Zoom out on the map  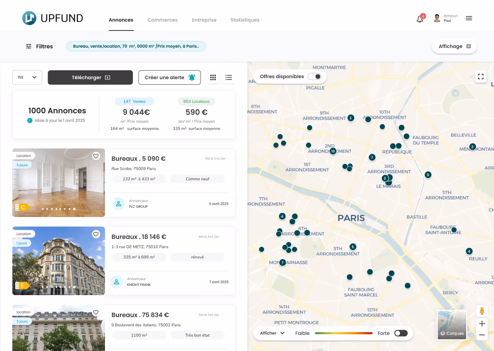click(482, 335)
